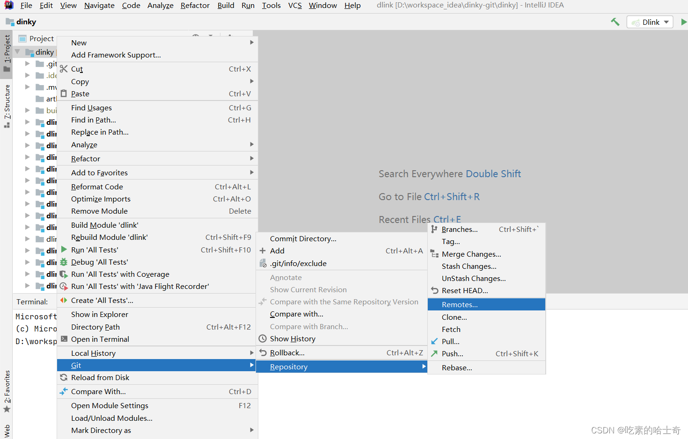Choose Build Module 'dlink' menu item

[156, 225]
